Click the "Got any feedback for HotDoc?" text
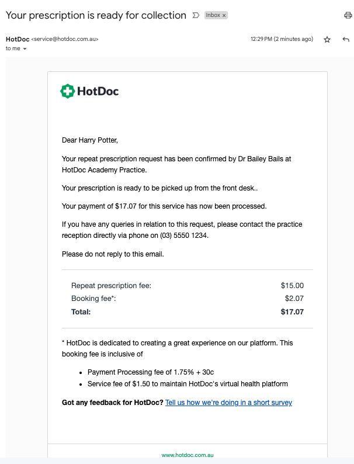This screenshot has height=464, width=354. coord(112,403)
